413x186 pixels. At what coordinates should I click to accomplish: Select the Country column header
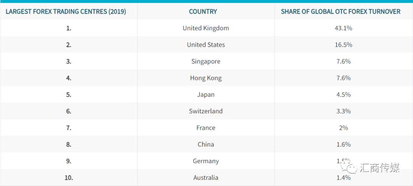(x=203, y=11)
